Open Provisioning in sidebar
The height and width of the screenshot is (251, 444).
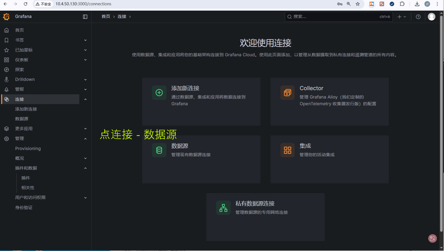(x=28, y=149)
